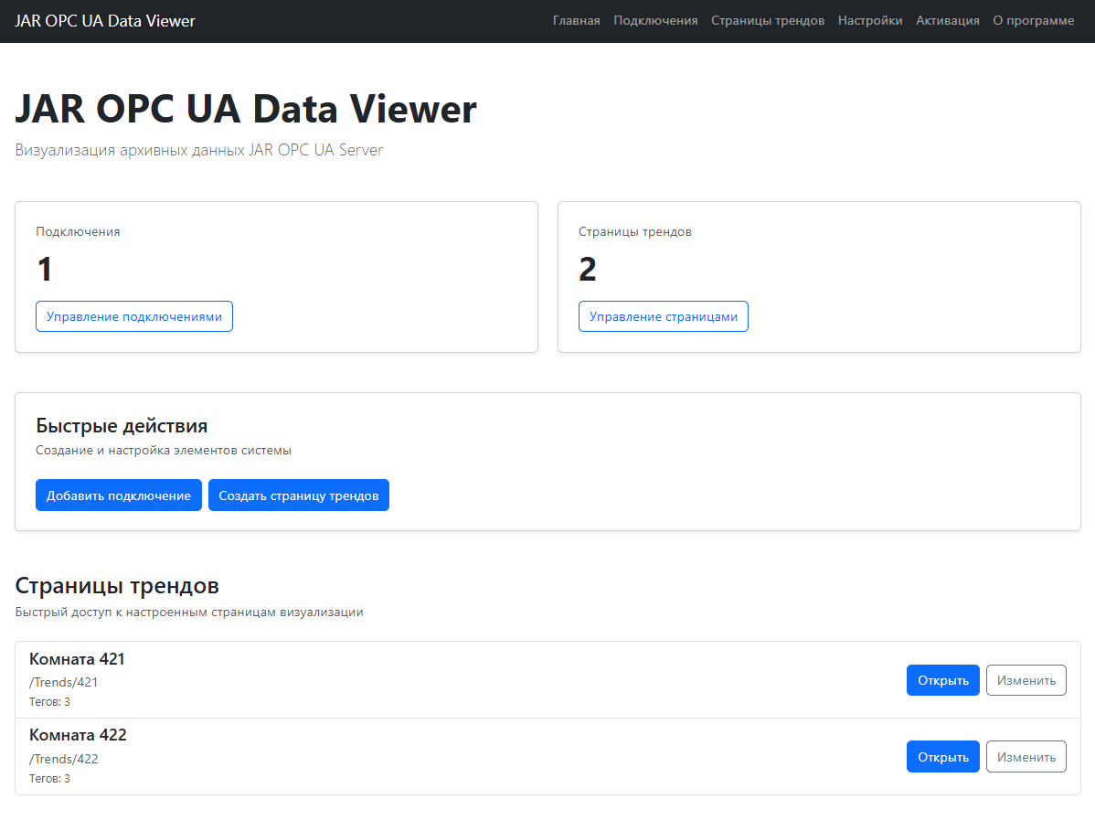This screenshot has height=831, width=1095.
Task: Go to Подключения in navbar
Action: pyautogui.click(x=655, y=21)
